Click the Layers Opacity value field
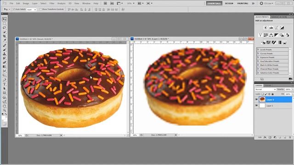Viewport: 294px width, 165px height. (x=288, y=90)
